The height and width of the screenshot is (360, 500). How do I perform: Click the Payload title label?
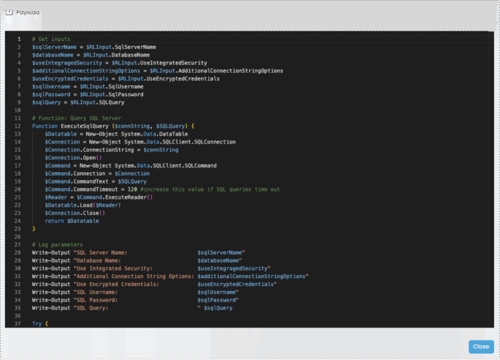pyautogui.click(x=28, y=12)
